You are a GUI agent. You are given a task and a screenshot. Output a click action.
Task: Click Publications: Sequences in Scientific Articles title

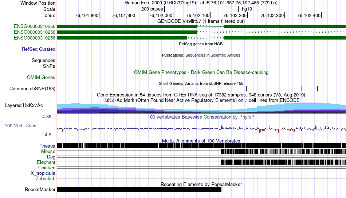(x=201, y=55)
